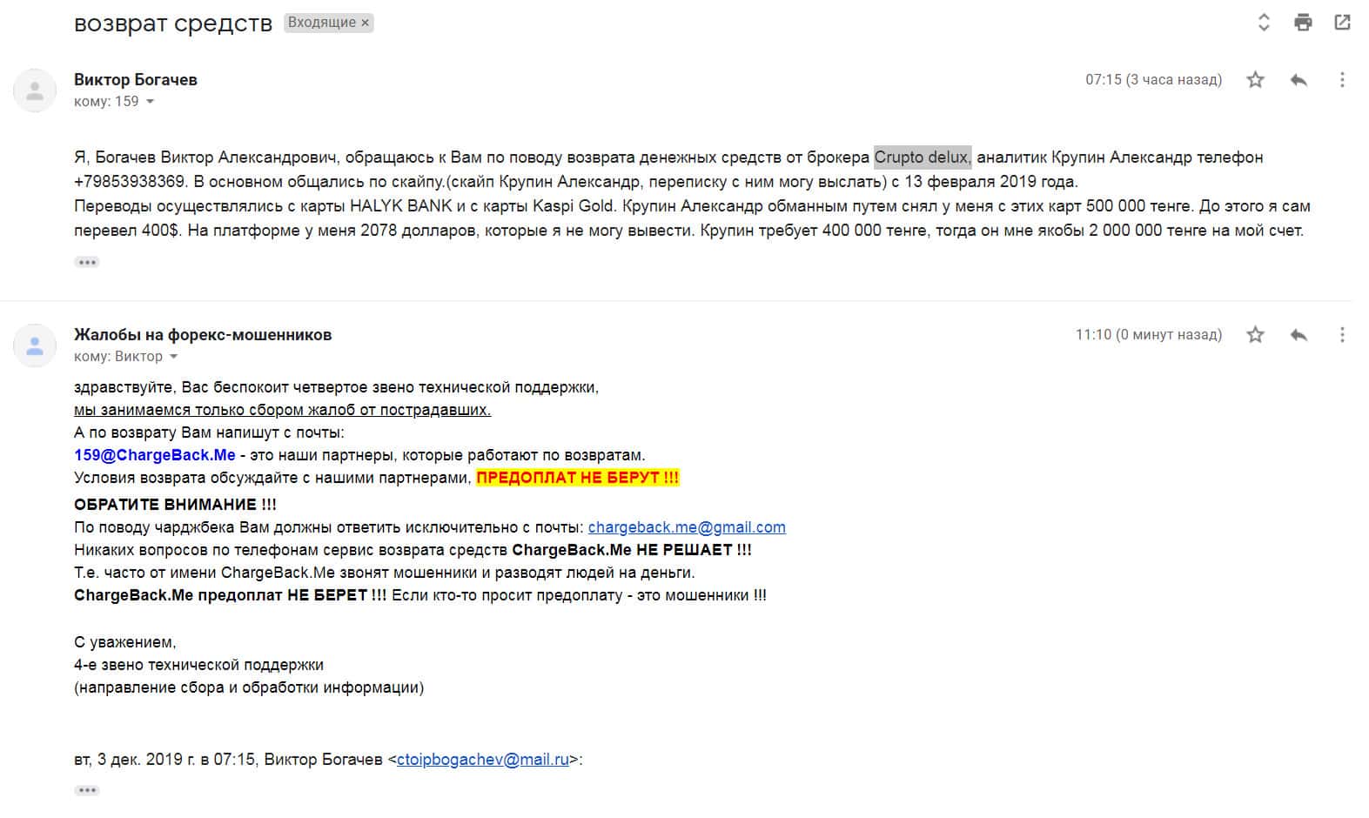Screen dimensions: 1369x818
Task: Star the Жалобы на форекс-мошенников message
Action: pyautogui.click(x=1255, y=335)
